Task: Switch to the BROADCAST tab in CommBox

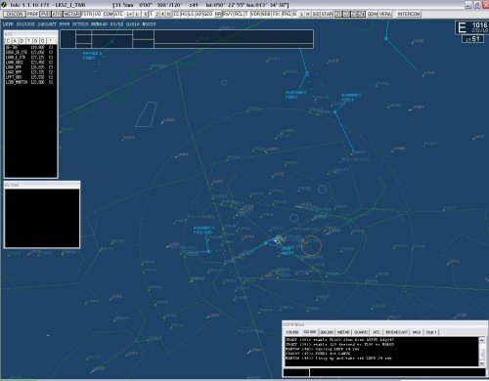Action: point(397,332)
